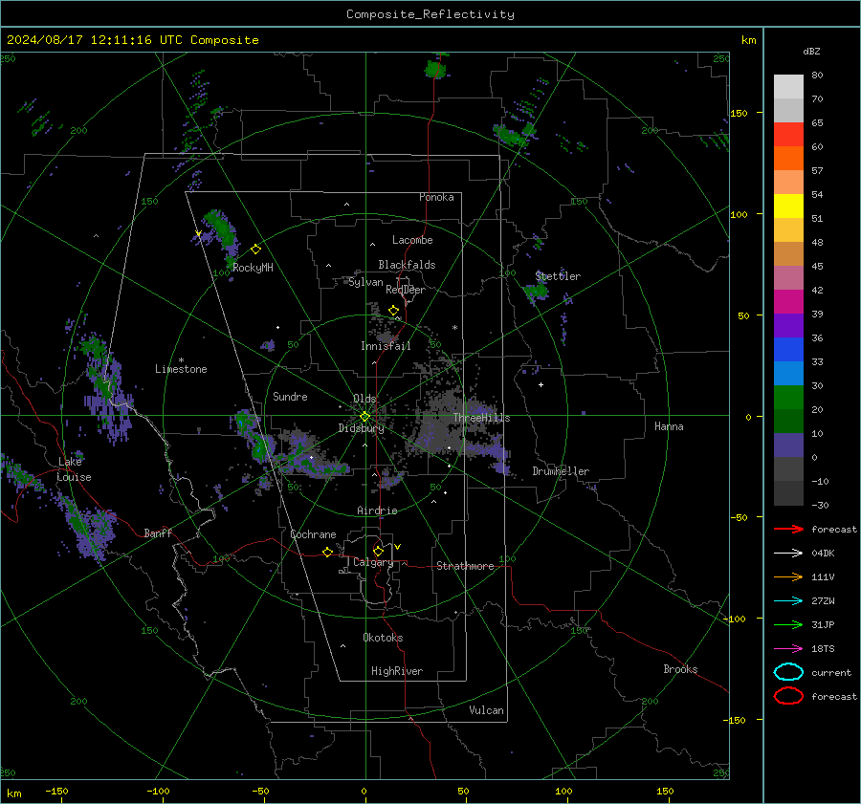Click the 04DK legend label
Viewport: 861px width, 804px height.
(823, 553)
